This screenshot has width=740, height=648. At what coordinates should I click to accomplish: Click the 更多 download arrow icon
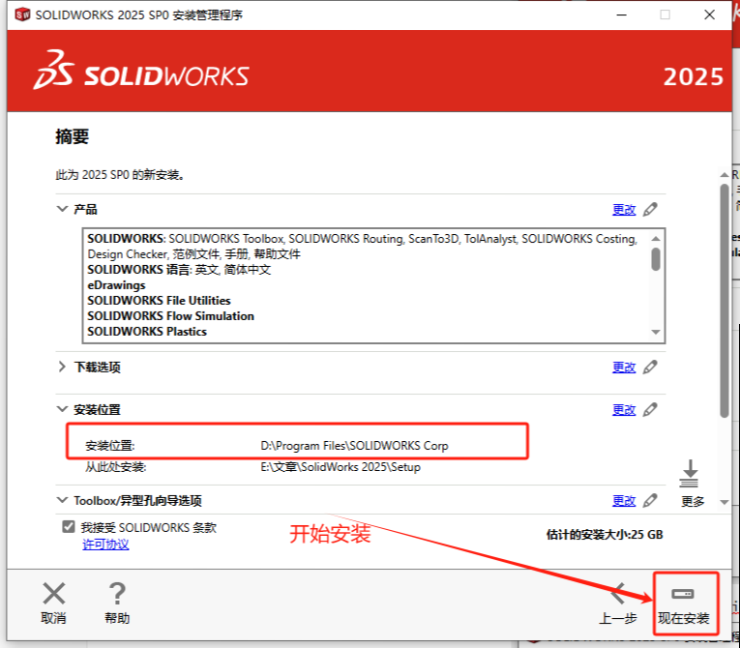(x=689, y=473)
